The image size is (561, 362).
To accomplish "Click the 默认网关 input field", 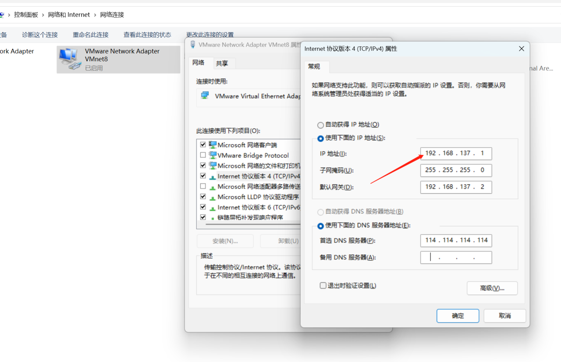I will (456, 187).
